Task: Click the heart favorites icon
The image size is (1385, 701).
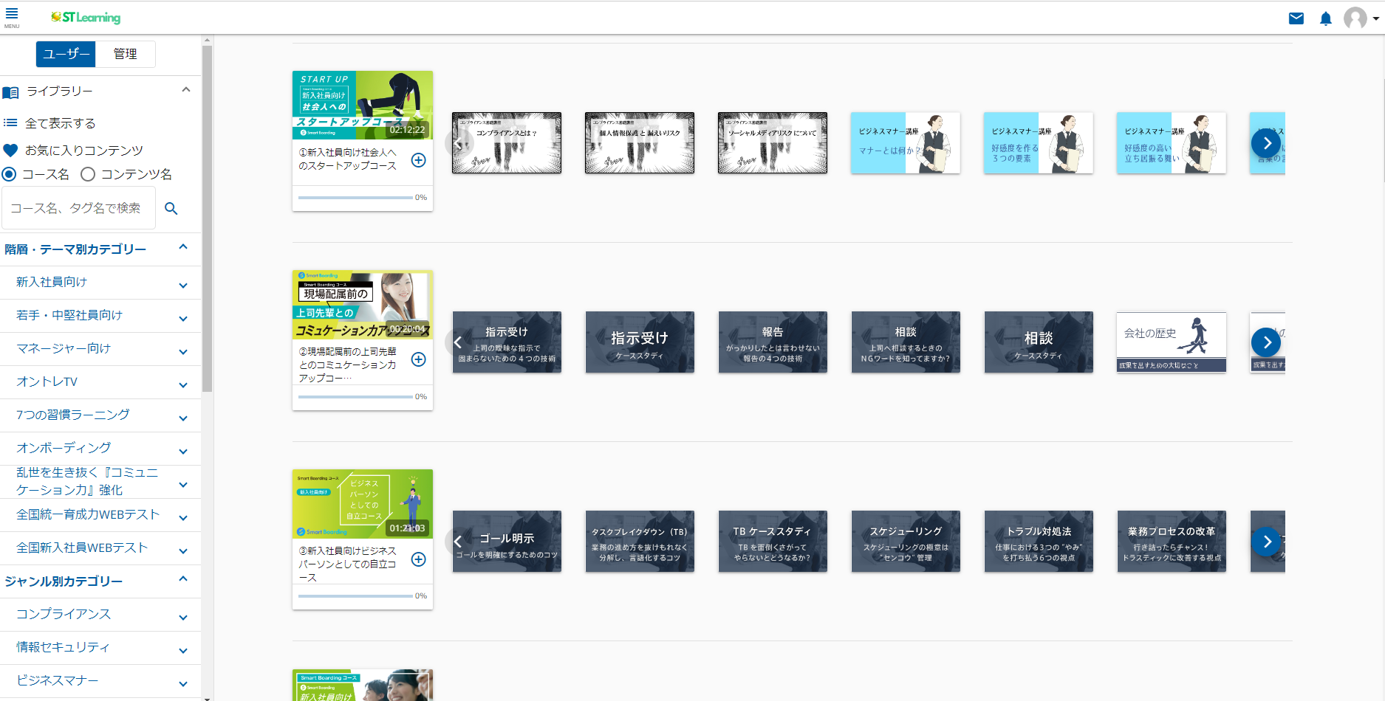Action: [x=10, y=151]
